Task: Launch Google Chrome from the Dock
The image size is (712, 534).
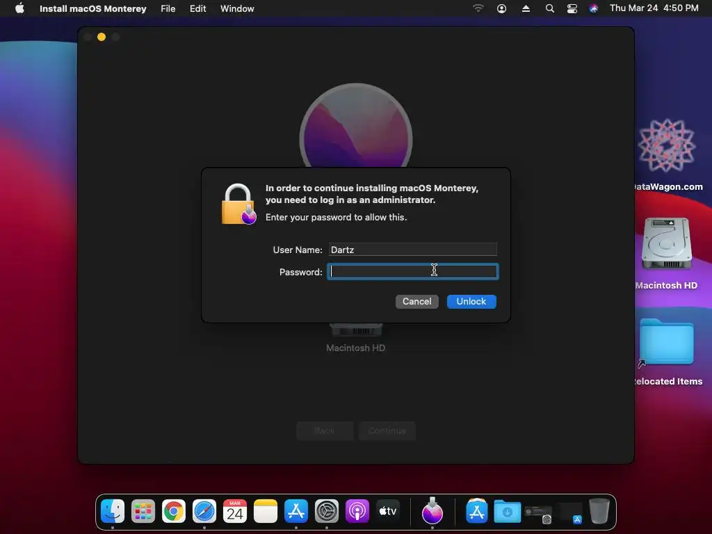Action: click(x=173, y=511)
